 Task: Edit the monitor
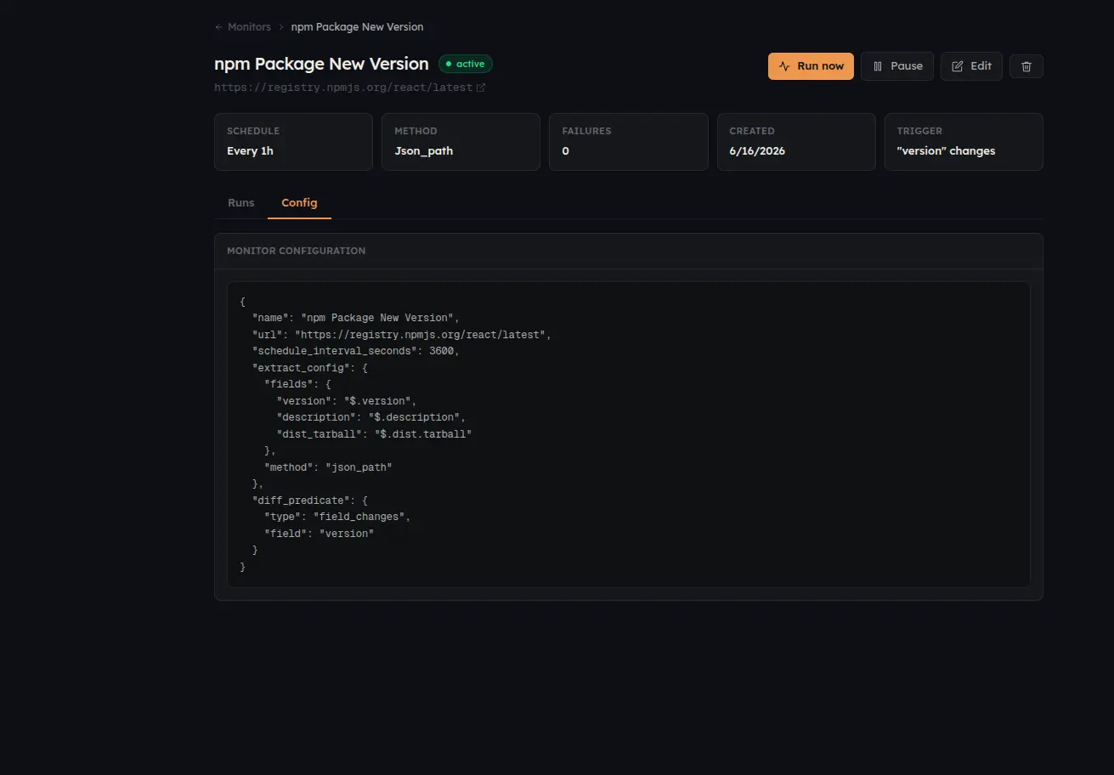(971, 66)
